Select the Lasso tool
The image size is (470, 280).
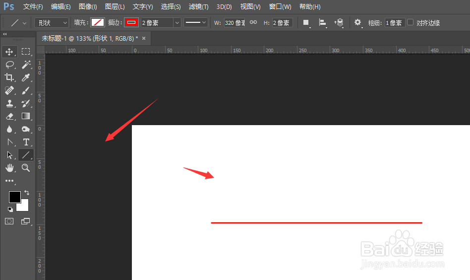click(x=9, y=65)
